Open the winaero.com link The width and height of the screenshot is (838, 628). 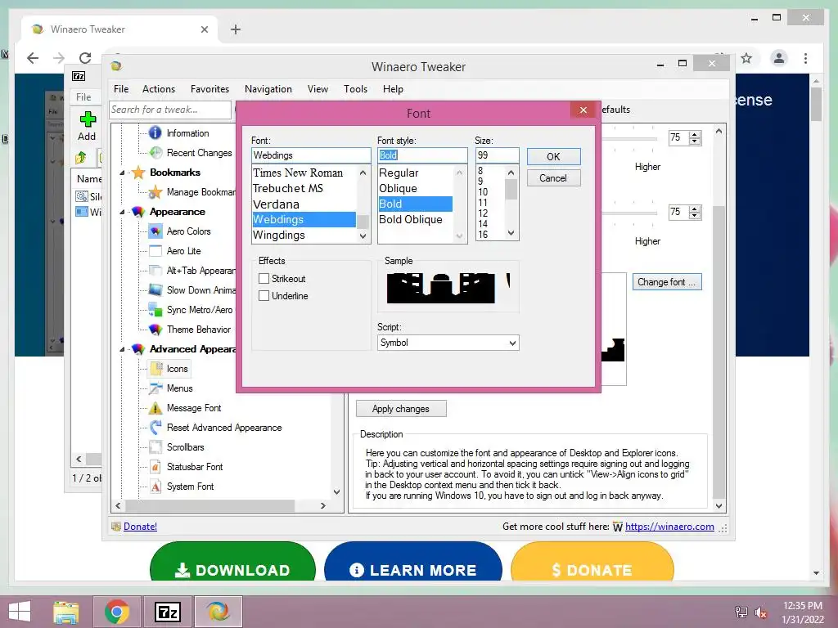click(x=669, y=527)
